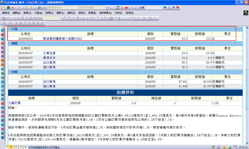Viewport: 249px width, 149px height.
Task: Click the scrollbar down arrow
Action: point(247,143)
